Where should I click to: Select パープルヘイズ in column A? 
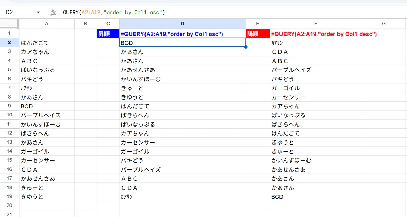click(47, 115)
